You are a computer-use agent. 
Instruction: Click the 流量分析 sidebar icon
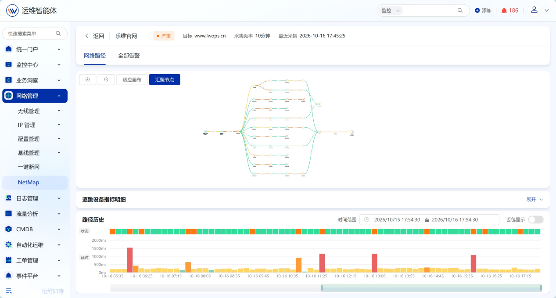(x=9, y=214)
